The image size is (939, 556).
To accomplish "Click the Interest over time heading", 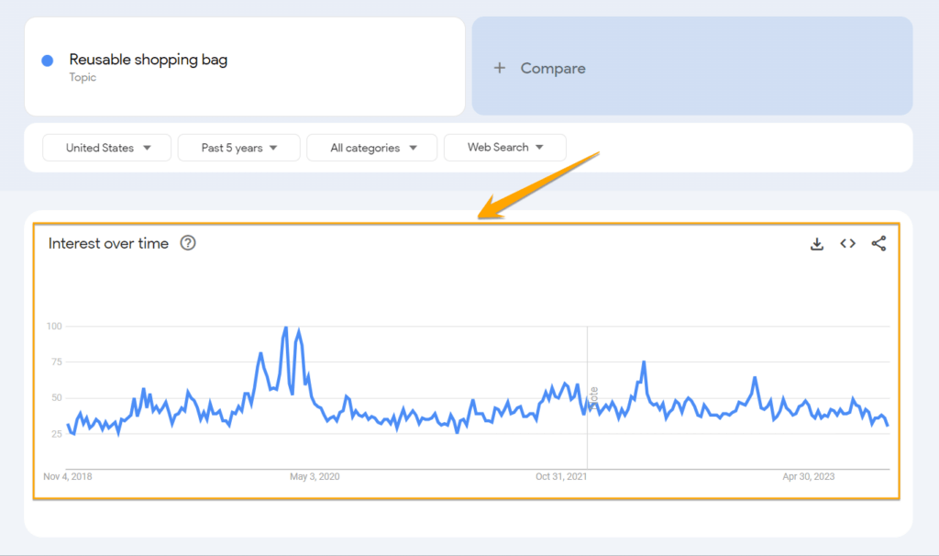I will pyautogui.click(x=108, y=243).
